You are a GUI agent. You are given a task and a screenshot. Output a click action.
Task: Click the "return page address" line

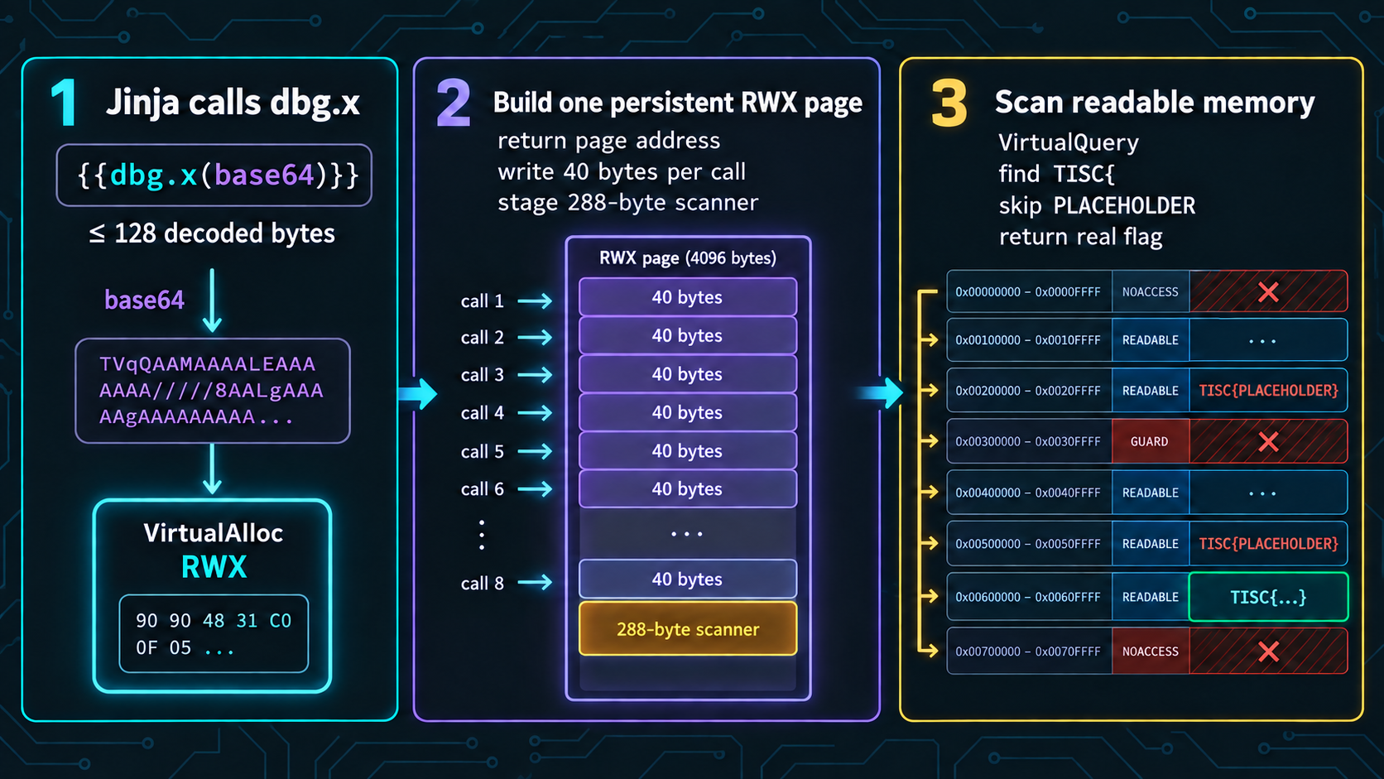(608, 140)
